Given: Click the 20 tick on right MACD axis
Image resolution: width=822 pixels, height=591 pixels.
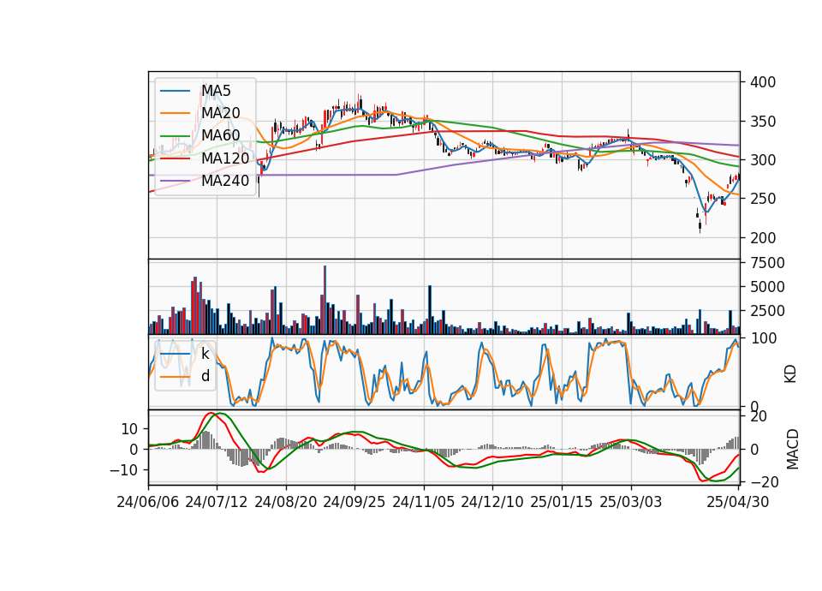Looking at the screenshot, I should coord(759,416).
